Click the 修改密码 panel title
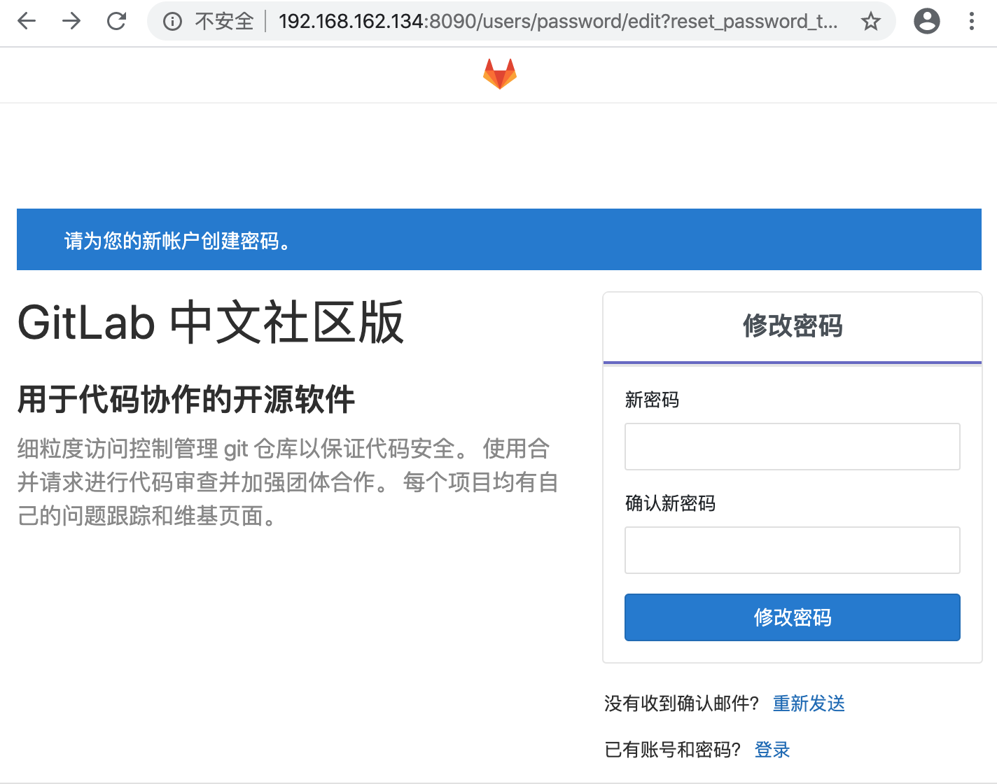 (x=793, y=326)
